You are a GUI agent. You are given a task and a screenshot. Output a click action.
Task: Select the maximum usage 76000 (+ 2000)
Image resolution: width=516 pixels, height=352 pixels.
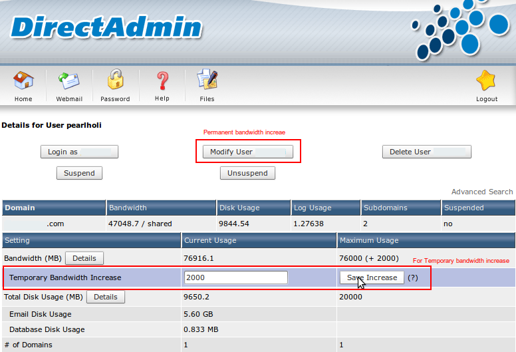click(369, 258)
